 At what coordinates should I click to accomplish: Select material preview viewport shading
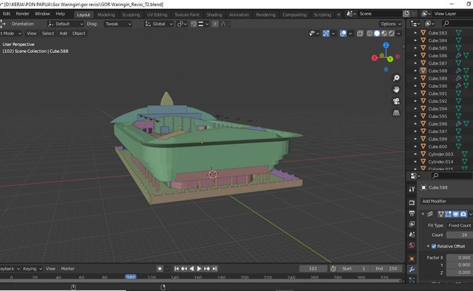(x=384, y=34)
